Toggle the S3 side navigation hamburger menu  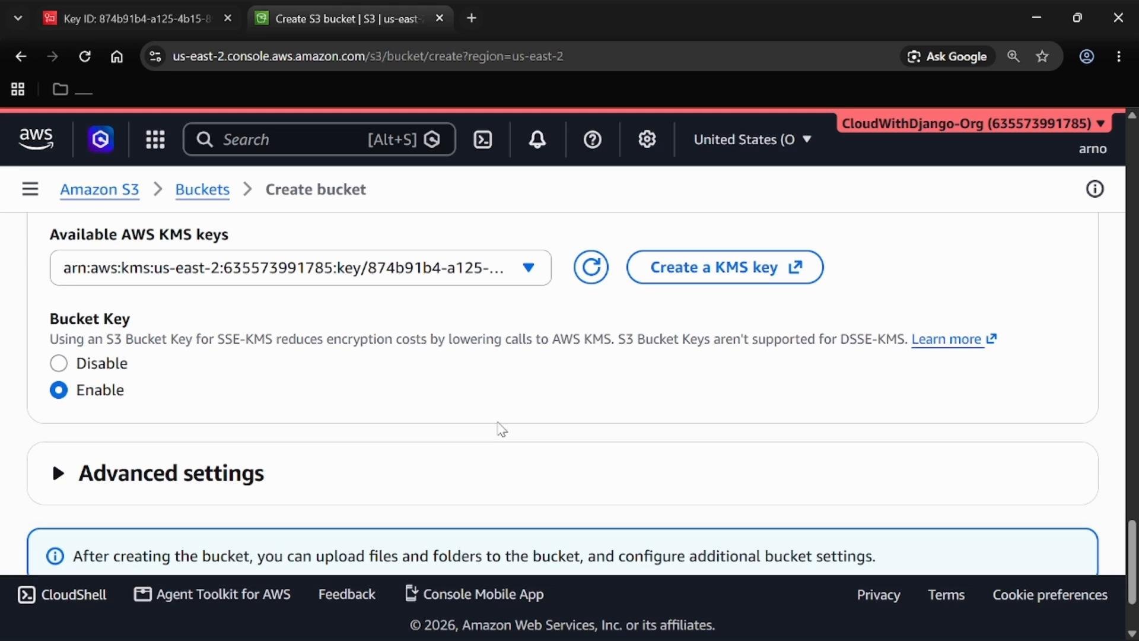30,189
